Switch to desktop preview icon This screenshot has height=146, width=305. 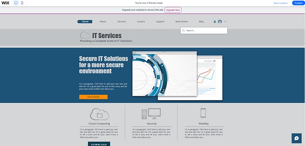tap(16, 3)
